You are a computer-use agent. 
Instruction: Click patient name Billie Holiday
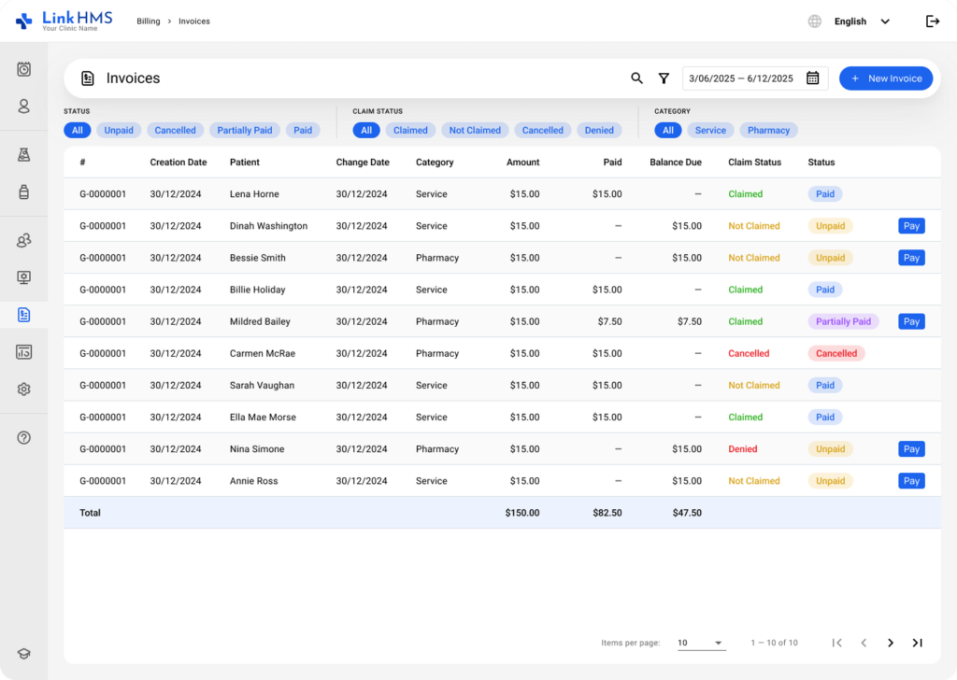point(258,290)
